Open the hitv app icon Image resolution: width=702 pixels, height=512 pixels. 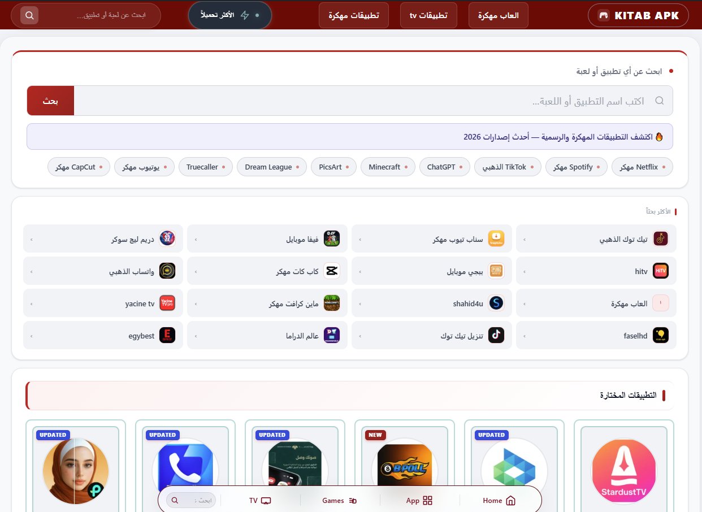tap(661, 271)
